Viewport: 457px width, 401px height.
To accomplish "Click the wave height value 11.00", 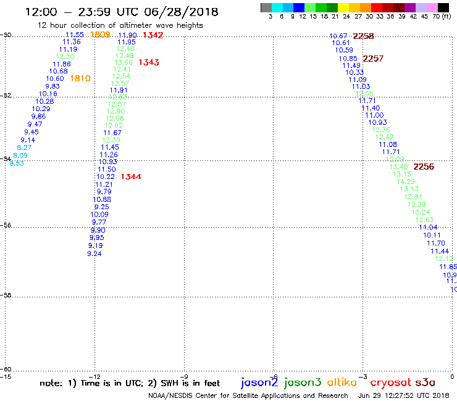I will click(x=374, y=115).
